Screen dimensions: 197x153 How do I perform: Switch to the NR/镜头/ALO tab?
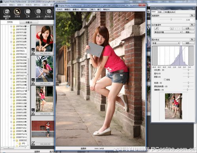[170, 12]
